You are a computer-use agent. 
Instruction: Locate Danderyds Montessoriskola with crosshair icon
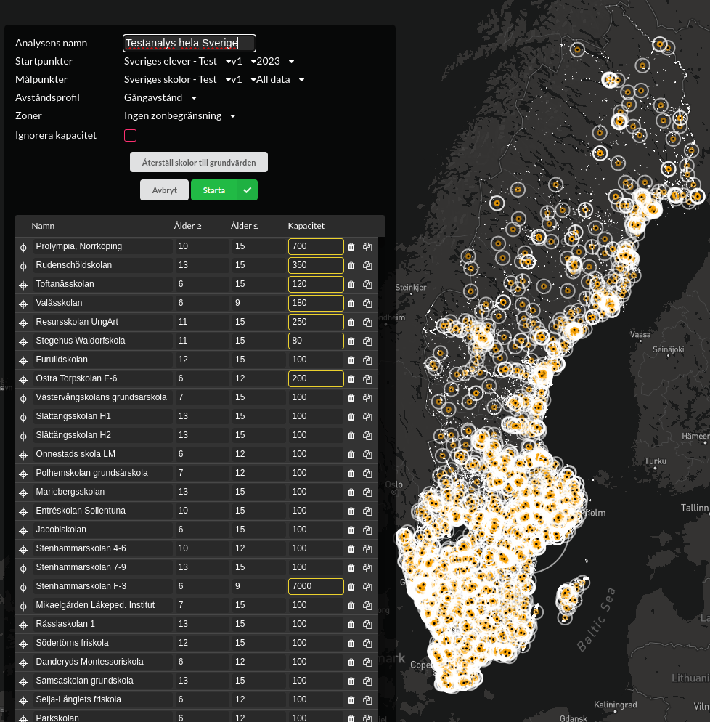click(x=23, y=662)
